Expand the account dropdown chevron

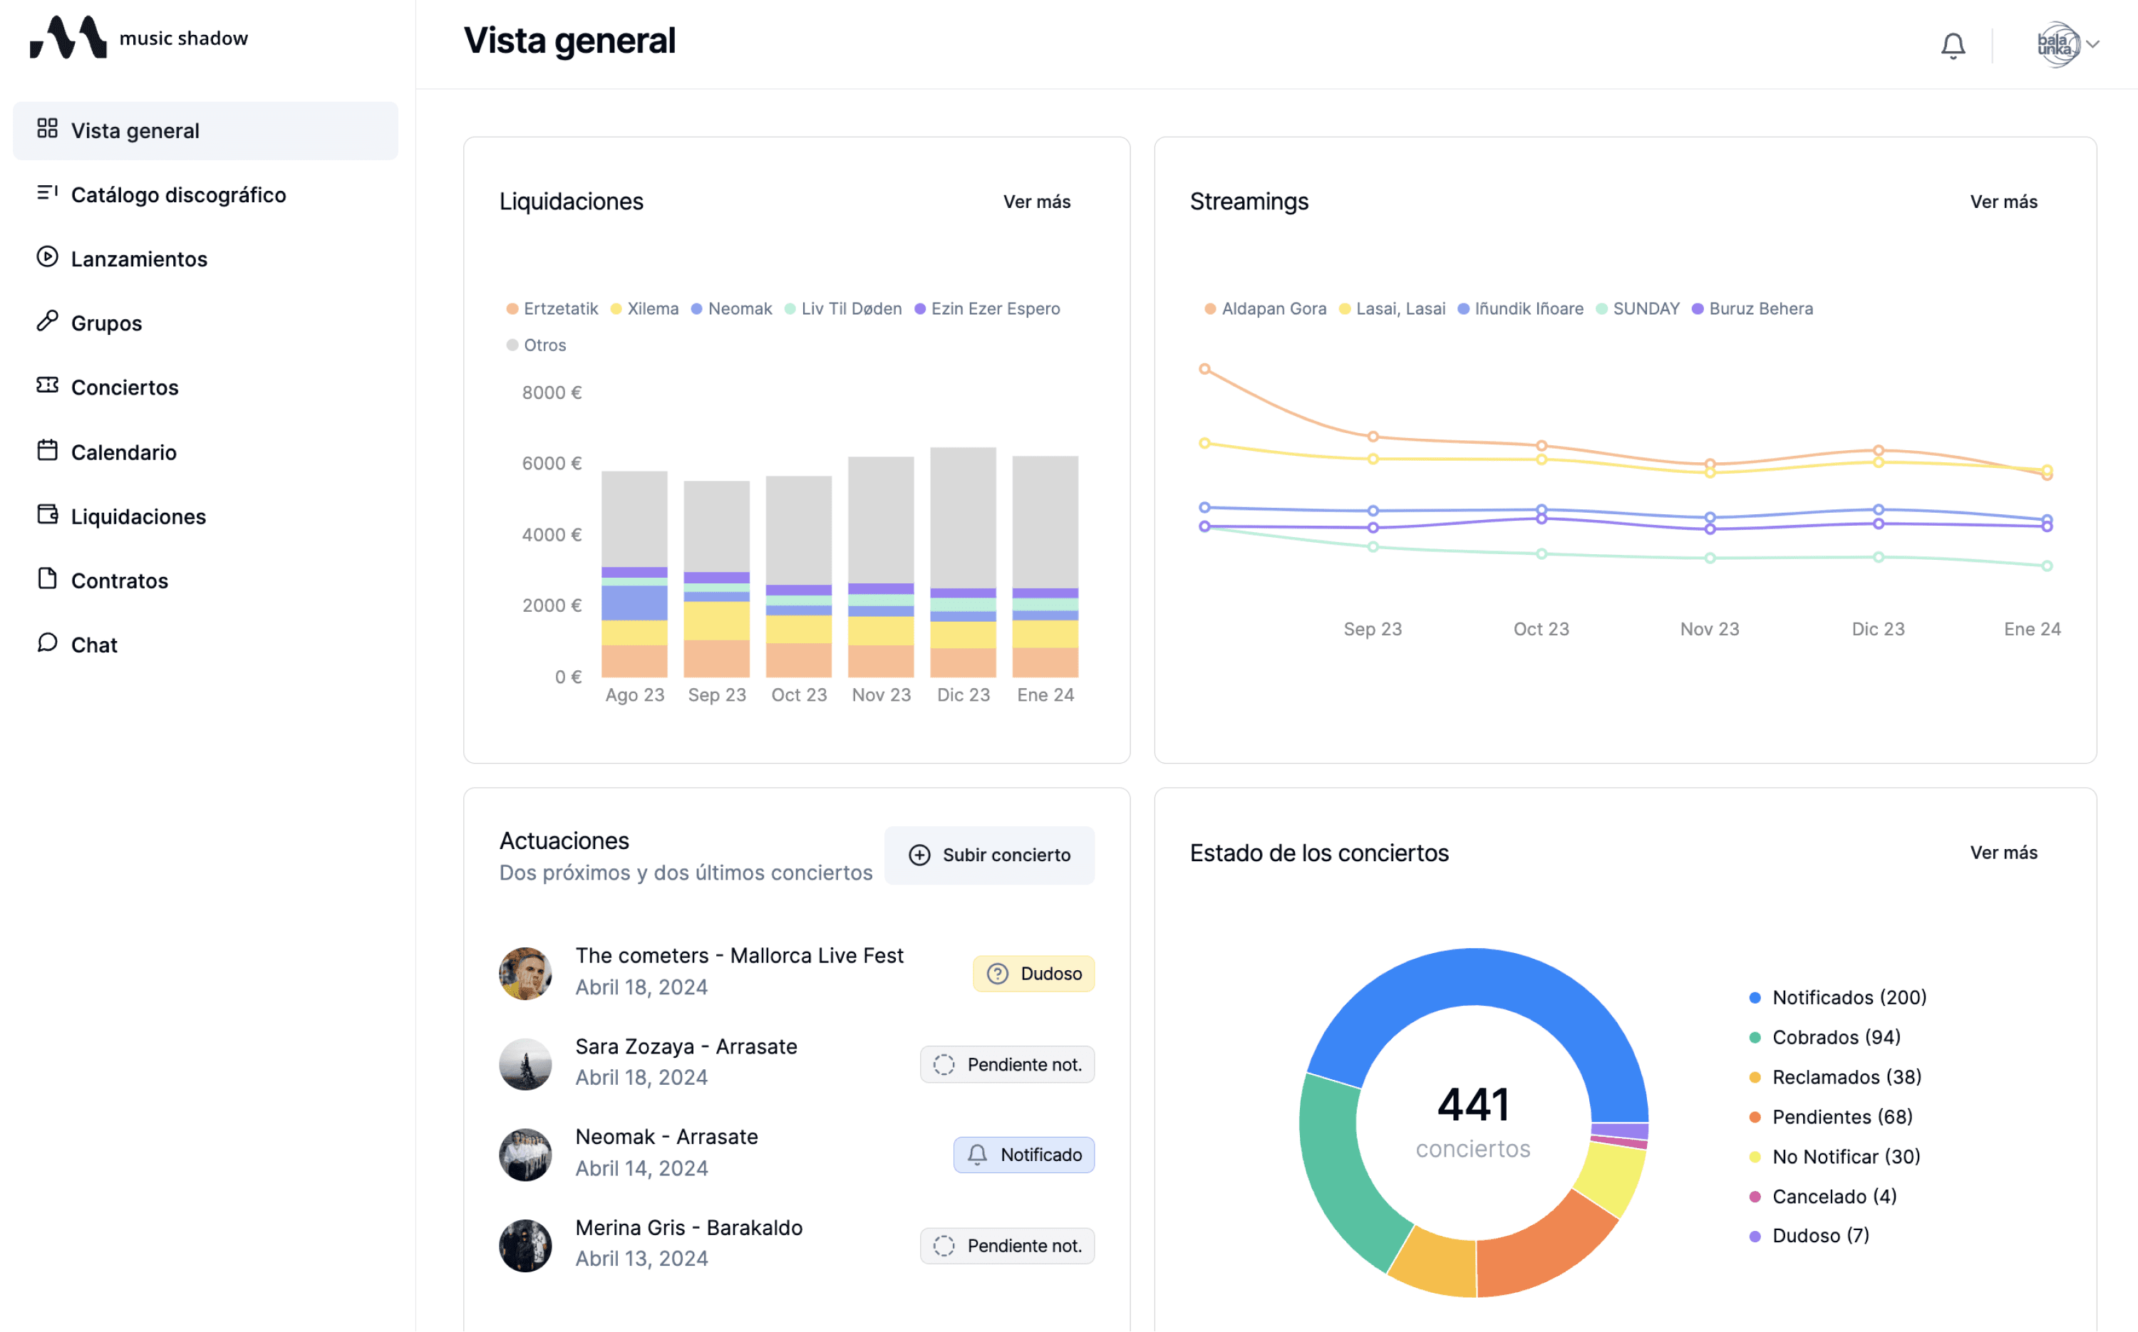pos(2093,44)
